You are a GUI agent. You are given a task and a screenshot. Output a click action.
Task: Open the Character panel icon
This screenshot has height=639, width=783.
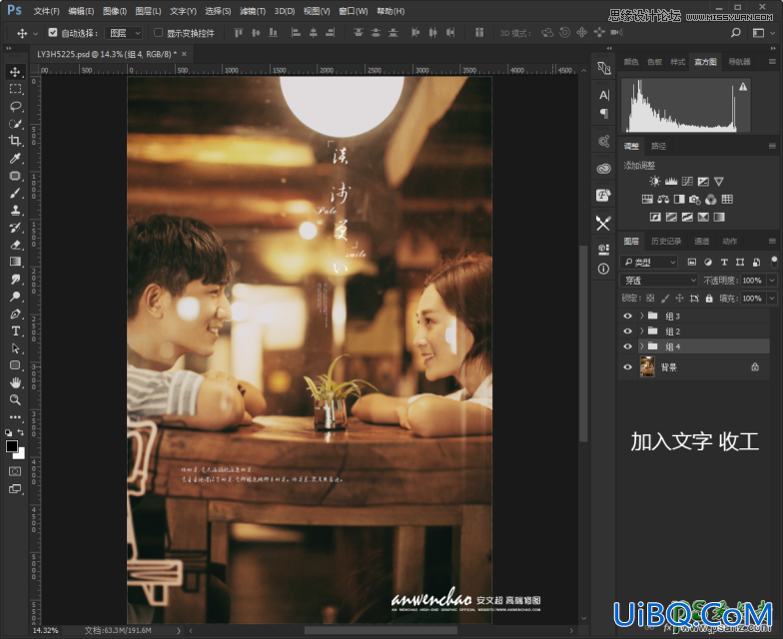pos(603,95)
